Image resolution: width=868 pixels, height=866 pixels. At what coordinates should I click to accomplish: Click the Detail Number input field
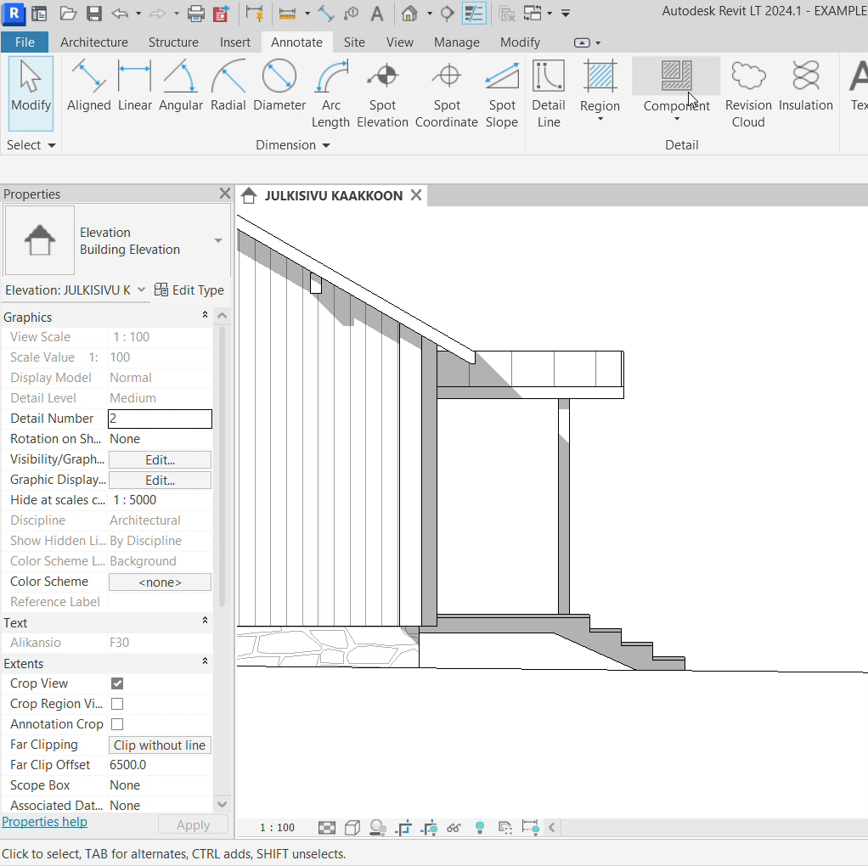pyautogui.click(x=160, y=419)
